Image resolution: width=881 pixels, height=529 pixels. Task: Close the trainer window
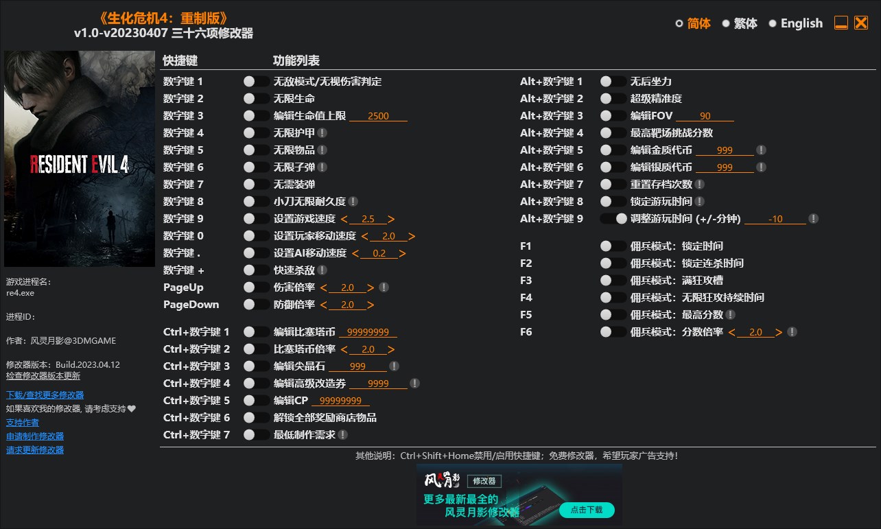coord(861,23)
